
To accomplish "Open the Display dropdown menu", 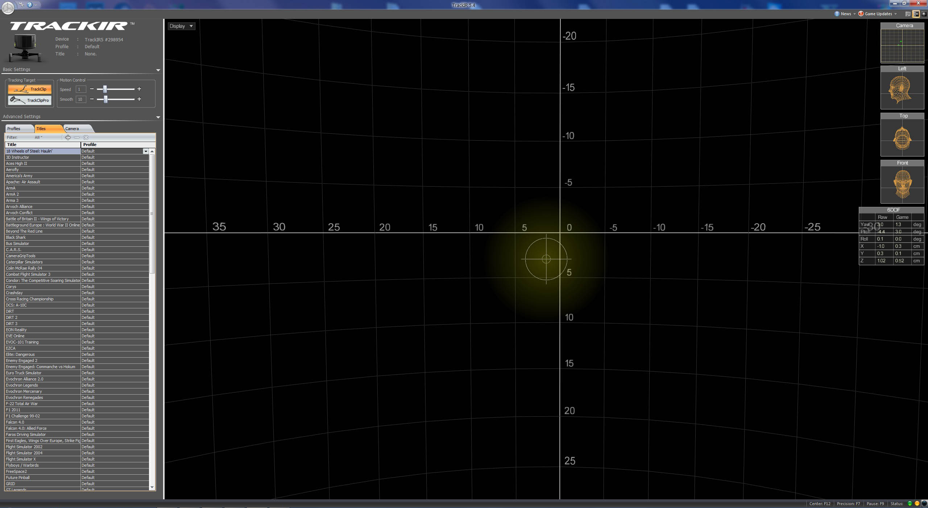I will point(181,26).
